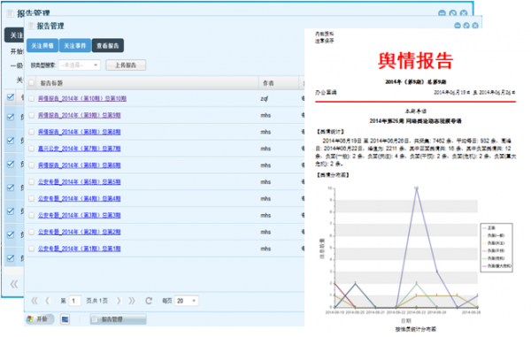Select 报告管理 in the taskbar
Screen dimensions: 531x337
[x=119, y=319]
